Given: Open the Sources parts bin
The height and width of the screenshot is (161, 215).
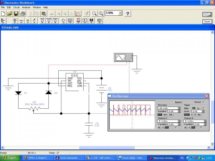Looking at the screenshot, I should coord(15,21).
